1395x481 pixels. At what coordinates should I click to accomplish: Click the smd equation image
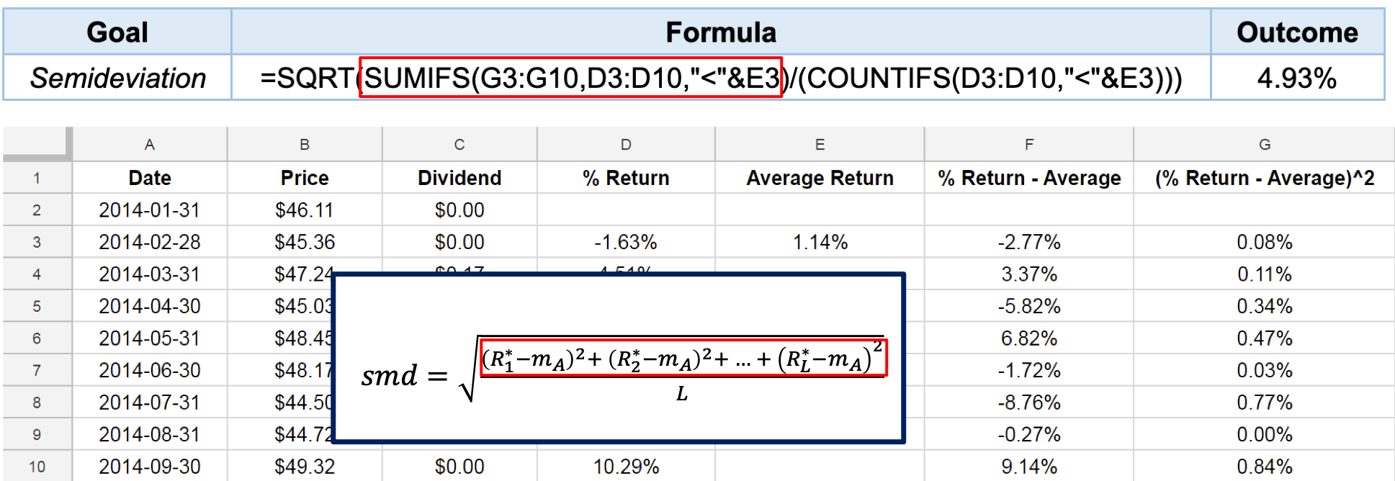[618, 358]
